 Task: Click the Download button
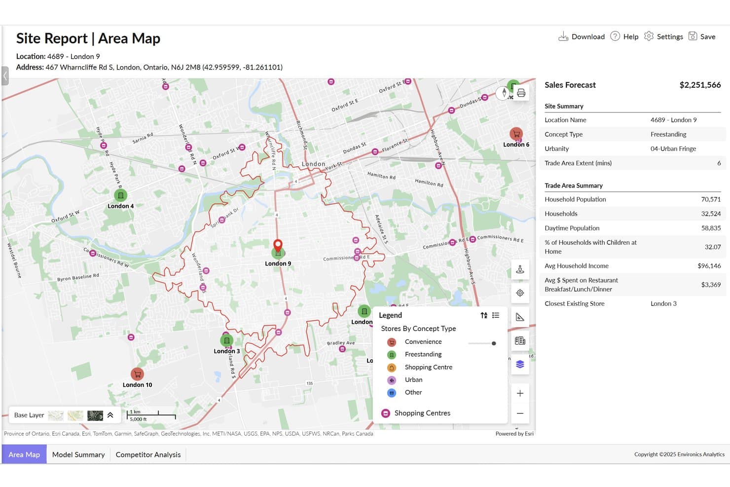pyautogui.click(x=582, y=37)
